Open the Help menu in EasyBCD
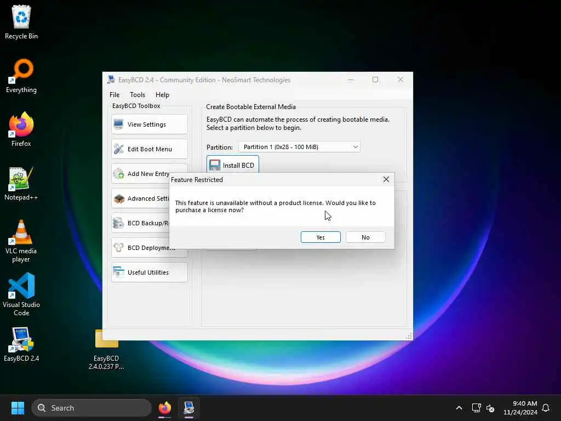The width and height of the screenshot is (561, 421). point(162,94)
